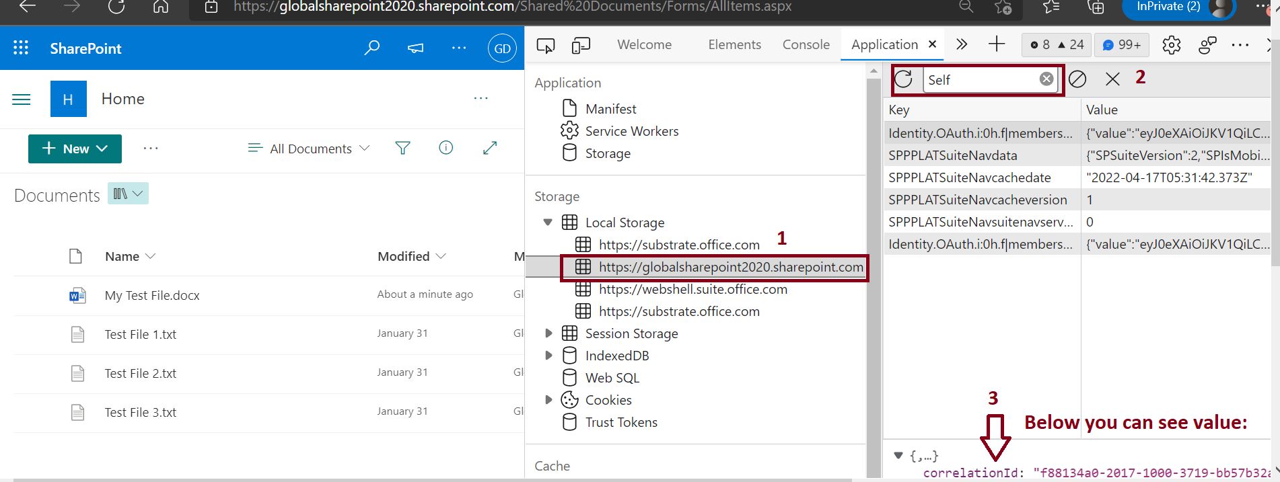
Task: Open the SharePoint header ellipsis menu
Action: coord(459,48)
